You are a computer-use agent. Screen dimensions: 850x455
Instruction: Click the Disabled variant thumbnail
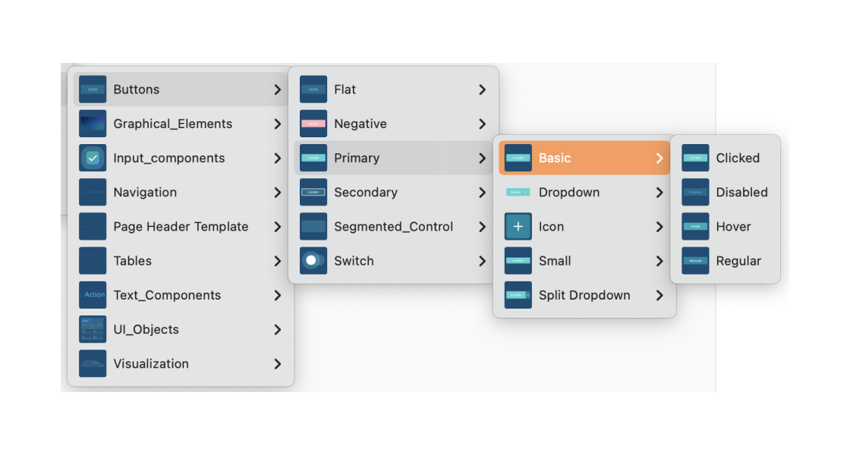tap(694, 192)
